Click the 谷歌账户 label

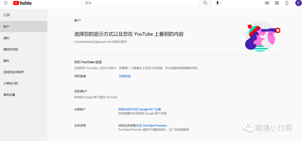click(x=80, y=109)
